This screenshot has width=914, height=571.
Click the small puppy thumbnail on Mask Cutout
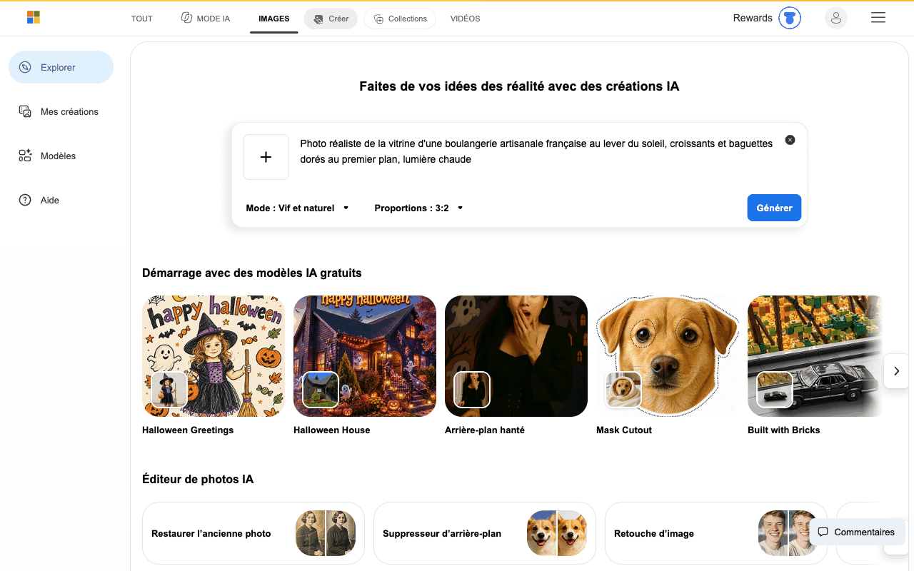click(623, 390)
